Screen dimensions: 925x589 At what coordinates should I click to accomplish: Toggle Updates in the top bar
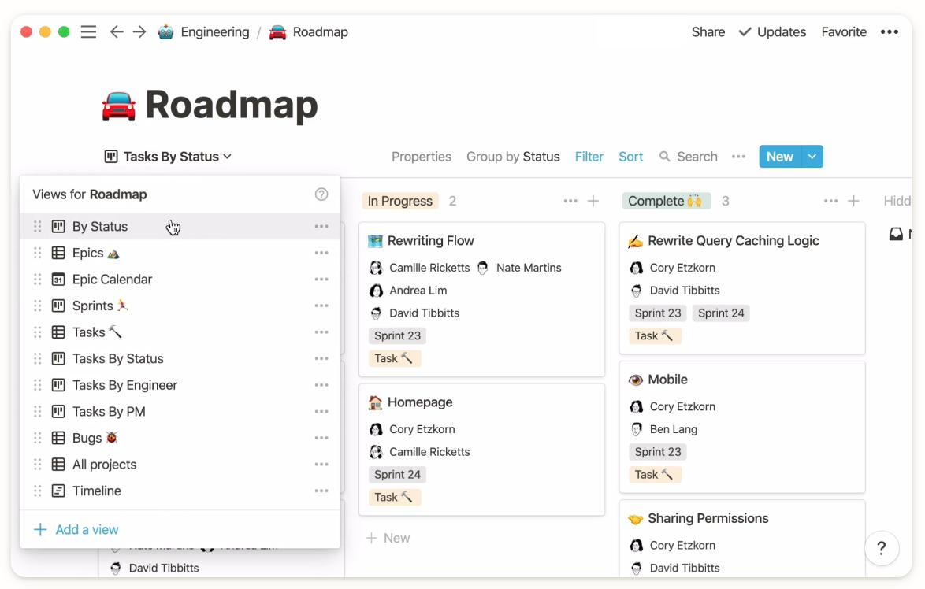tap(772, 32)
